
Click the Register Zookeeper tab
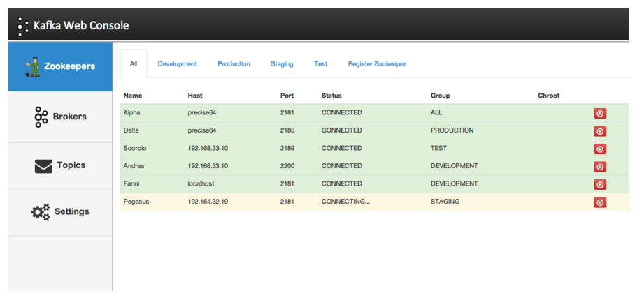(x=377, y=64)
